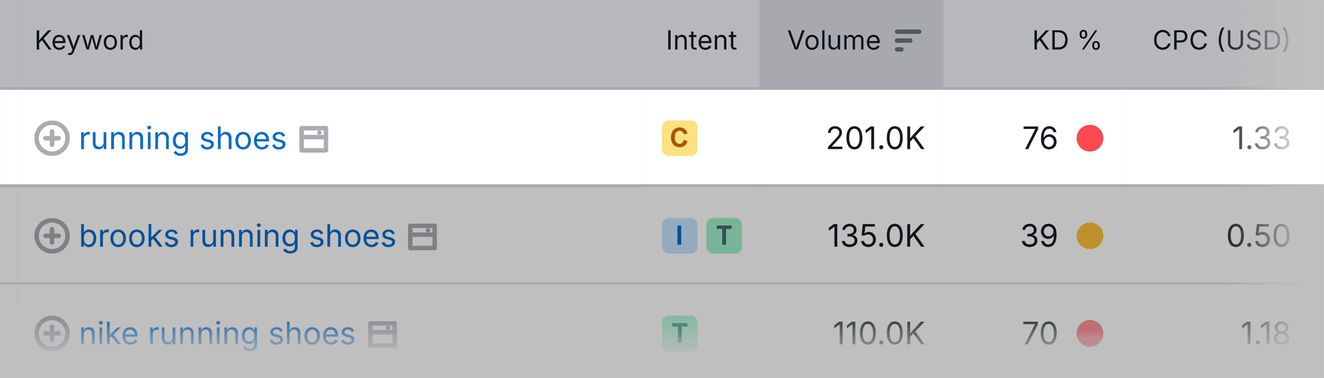Click green T badge for nike running shoes
This screenshot has height=378, width=1324.
tap(679, 333)
